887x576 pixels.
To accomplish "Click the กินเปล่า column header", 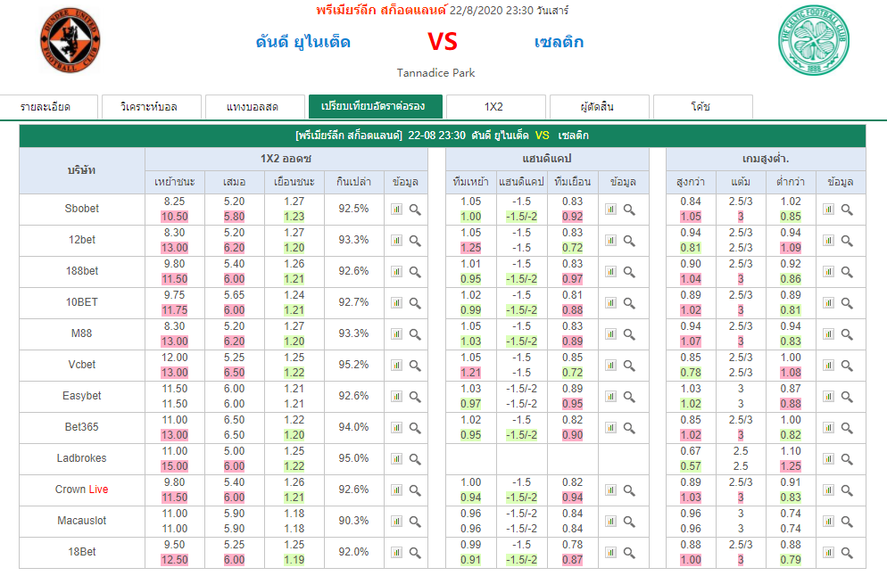I will click(x=354, y=182).
